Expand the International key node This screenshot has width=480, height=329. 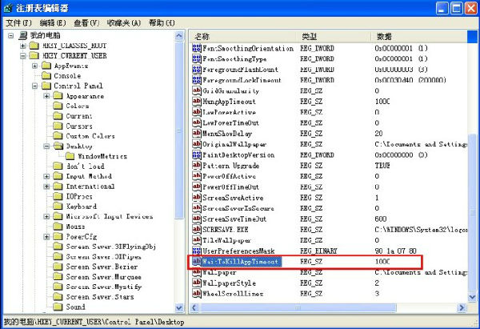(x=46, y=186)
